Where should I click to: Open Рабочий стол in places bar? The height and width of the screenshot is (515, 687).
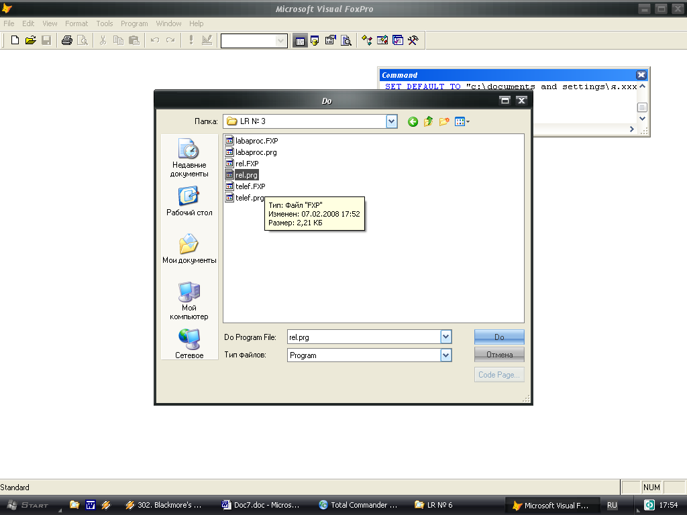click(x=189, y=201)
